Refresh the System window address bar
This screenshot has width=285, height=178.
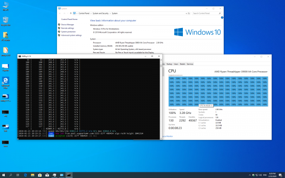pyautogui.click(x=189, y=13)
